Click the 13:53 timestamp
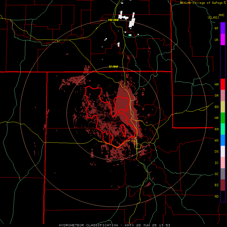This screenshot has width=227, height=227. click(x=165, y=225)
